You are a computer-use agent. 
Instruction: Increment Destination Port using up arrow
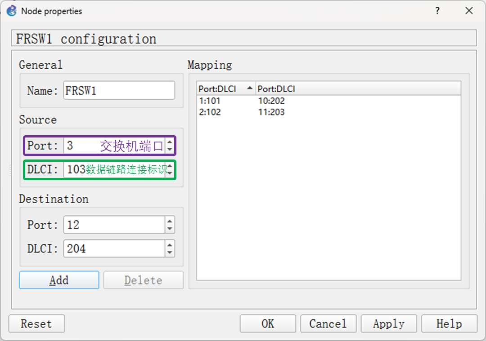tap(170, 221)
